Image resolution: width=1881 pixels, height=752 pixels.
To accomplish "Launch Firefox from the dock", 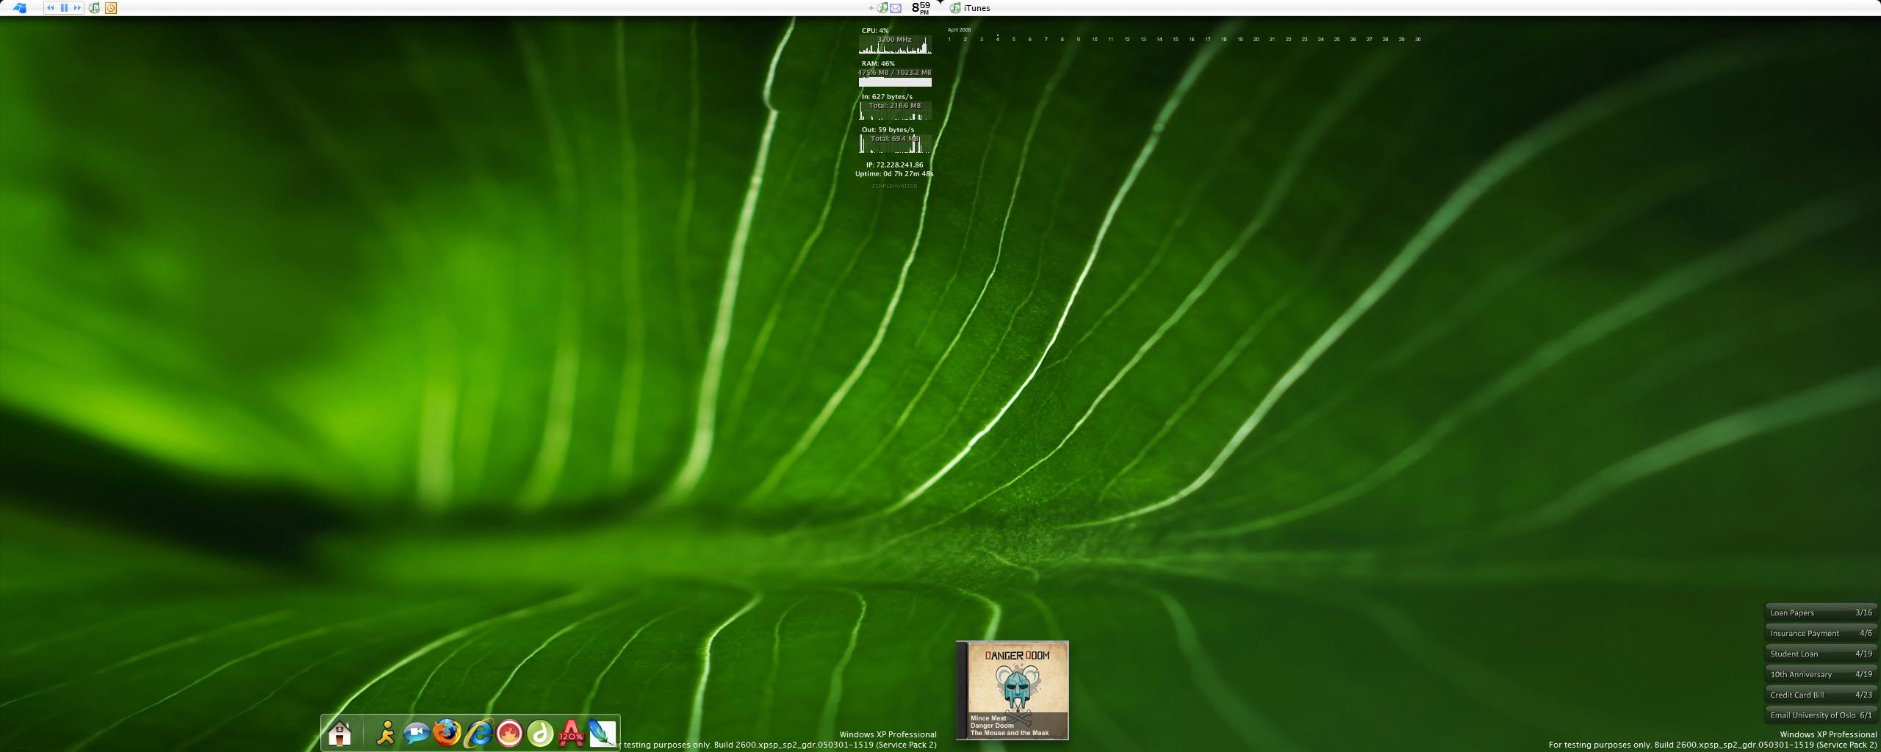I will pyautogui.click(x=447, y=733).
